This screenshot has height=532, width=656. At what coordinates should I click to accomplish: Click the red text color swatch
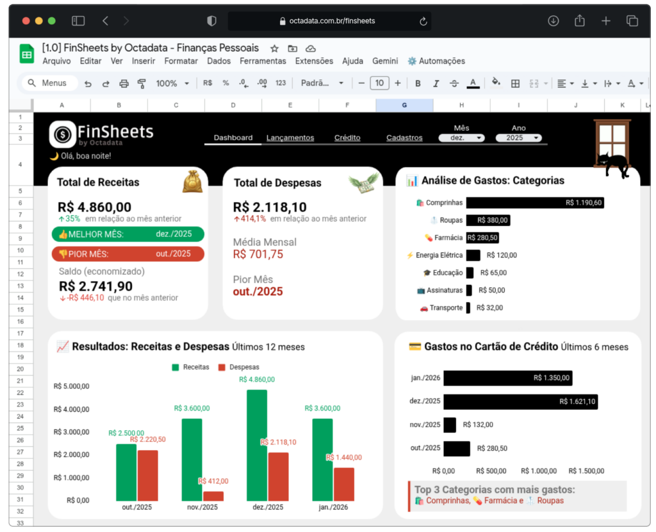[472, 83]
